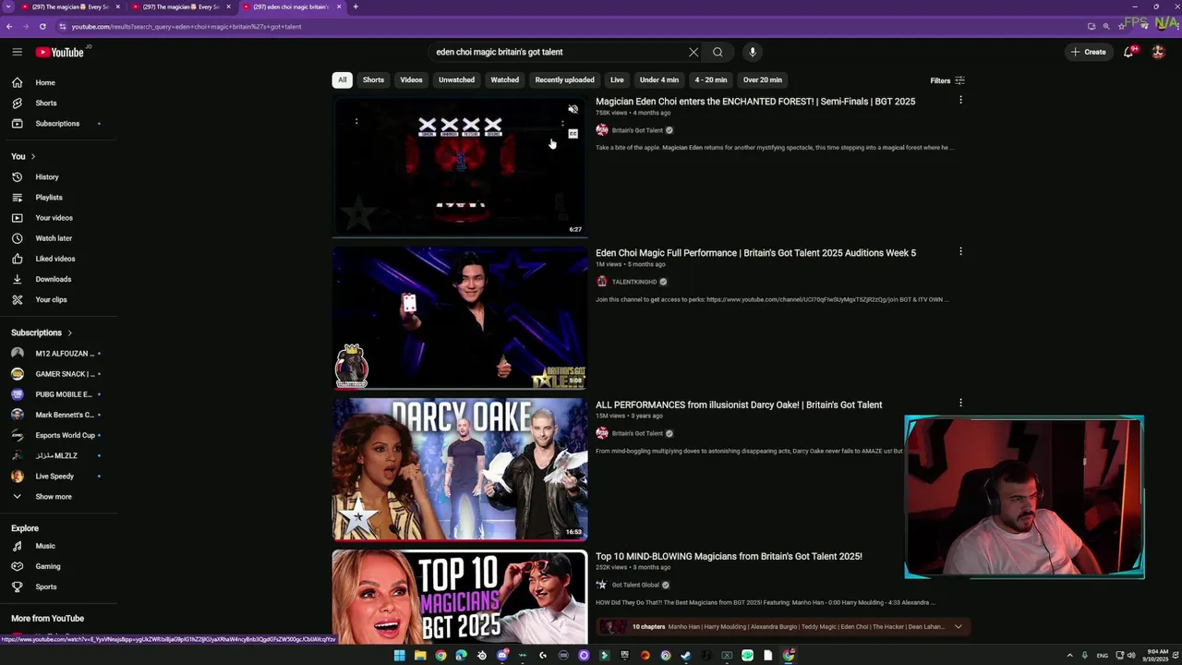Open more options for Darcy Oake video
The image size is (1182, 665).
click(960, 403)
